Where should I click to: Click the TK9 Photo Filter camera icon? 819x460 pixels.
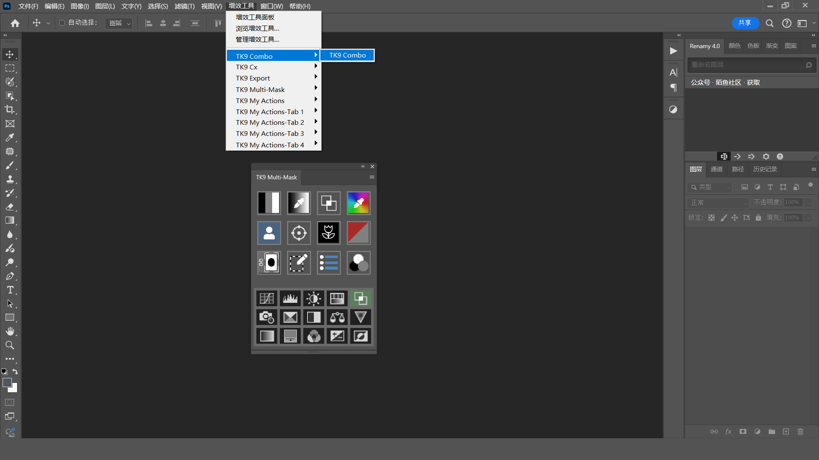(x=267, y=317)
